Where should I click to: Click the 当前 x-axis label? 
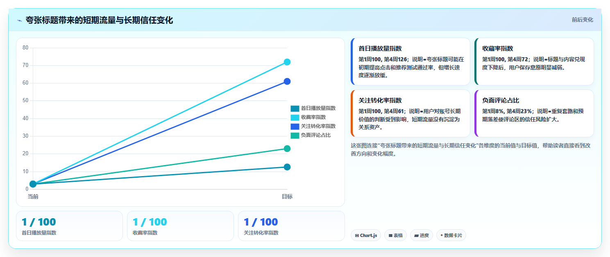tap(33, 197)
